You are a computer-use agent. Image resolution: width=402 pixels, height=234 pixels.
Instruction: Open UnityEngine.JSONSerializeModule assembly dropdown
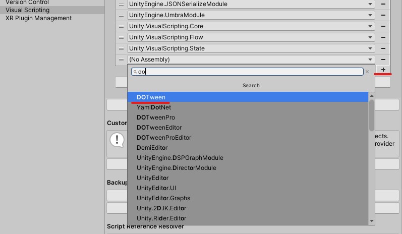coord(251,4)
